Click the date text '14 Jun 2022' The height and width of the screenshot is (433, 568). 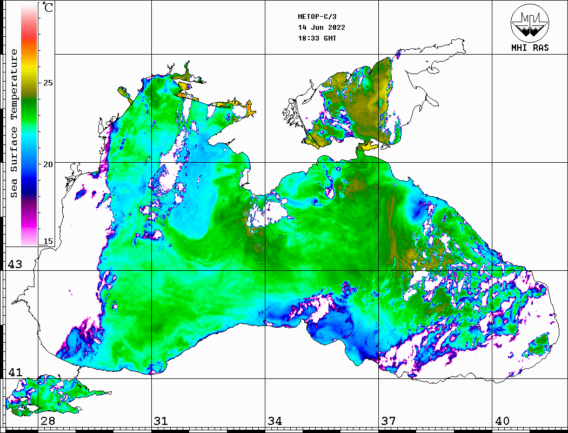(322, 28)
